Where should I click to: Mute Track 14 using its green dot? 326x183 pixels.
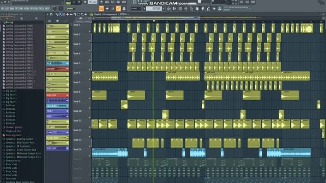90,156
